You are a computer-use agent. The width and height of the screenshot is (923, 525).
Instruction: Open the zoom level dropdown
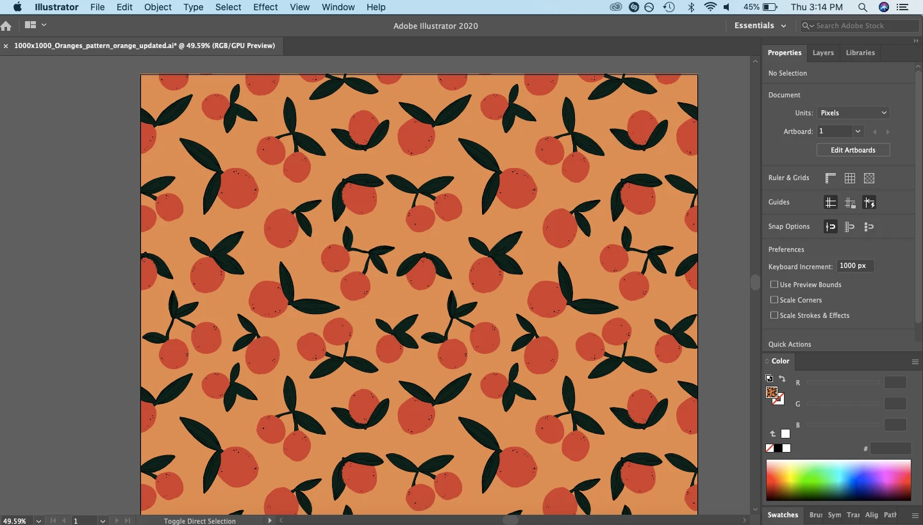[x=38, y=521]
